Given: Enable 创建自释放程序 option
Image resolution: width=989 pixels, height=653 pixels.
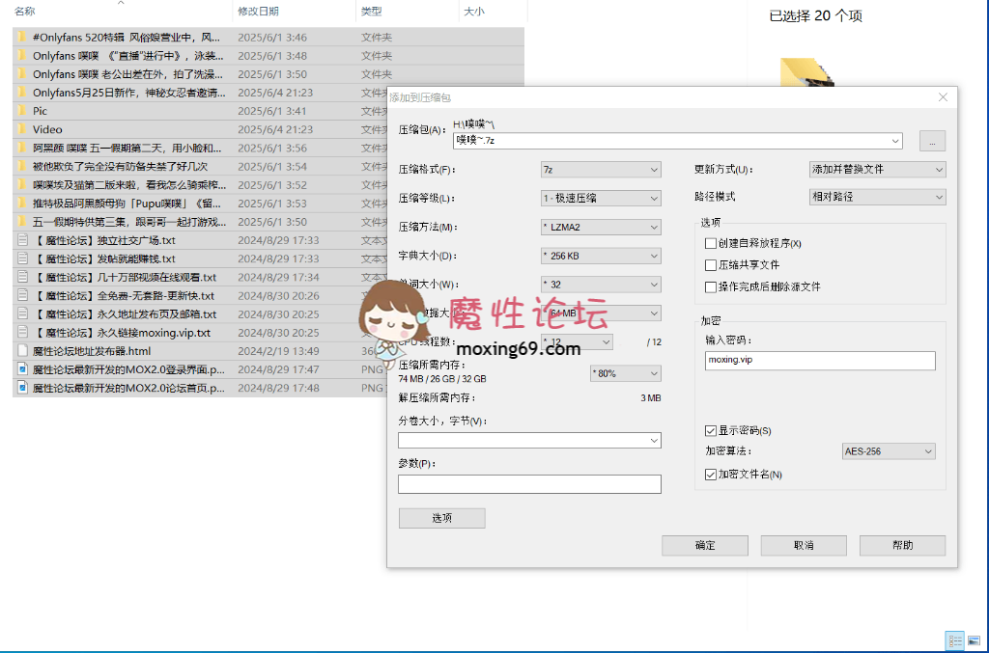Looking at the screenshot, I should pyautogui.click(x=712, y=243).
